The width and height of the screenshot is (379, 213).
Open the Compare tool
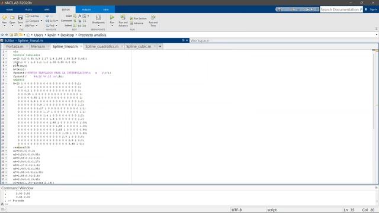[33, 21]
